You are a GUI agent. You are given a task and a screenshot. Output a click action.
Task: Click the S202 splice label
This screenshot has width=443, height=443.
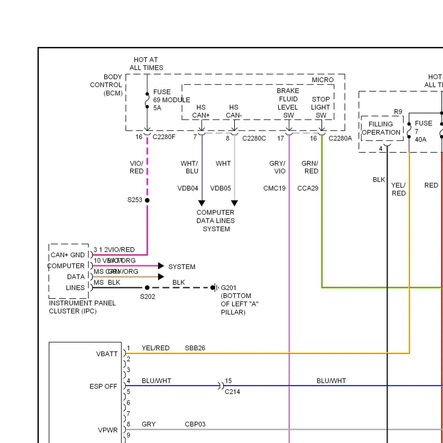tap(147, 297)
